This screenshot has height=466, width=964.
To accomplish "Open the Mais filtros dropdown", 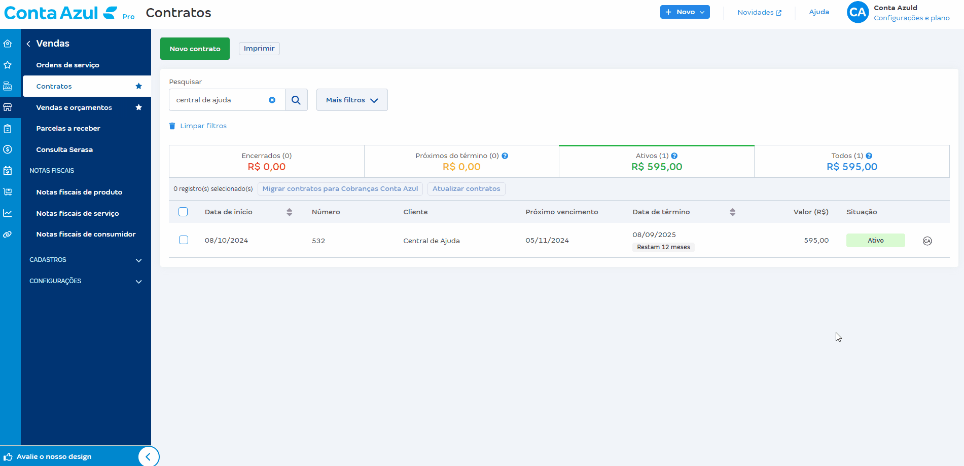I will point(352,100).
